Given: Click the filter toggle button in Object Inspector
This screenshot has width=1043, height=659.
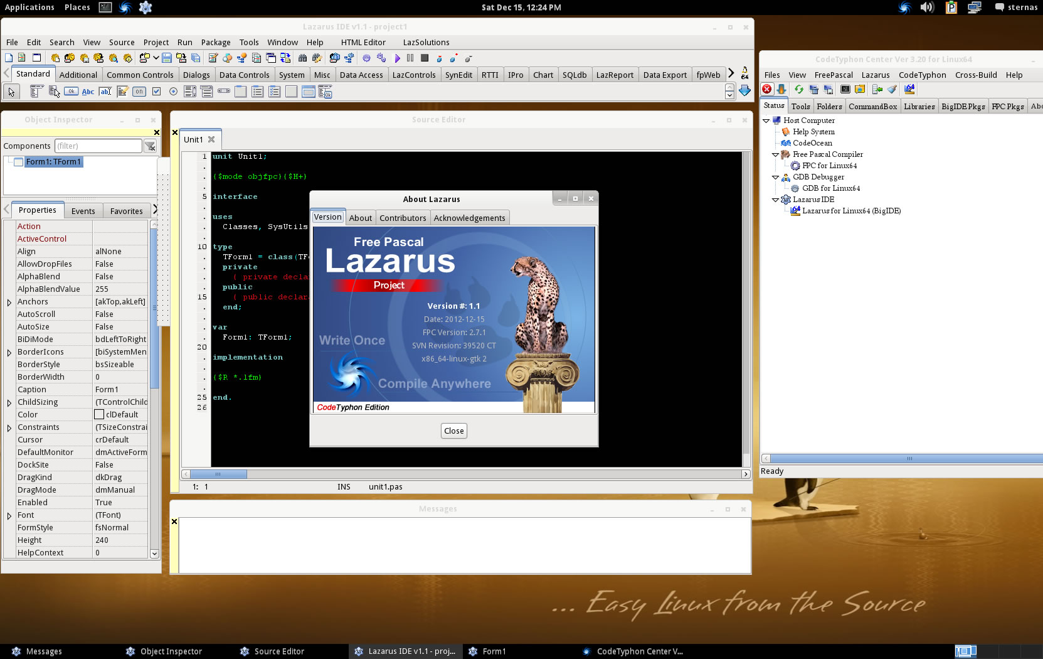Looking at the screenshot, I should point(150,146).
